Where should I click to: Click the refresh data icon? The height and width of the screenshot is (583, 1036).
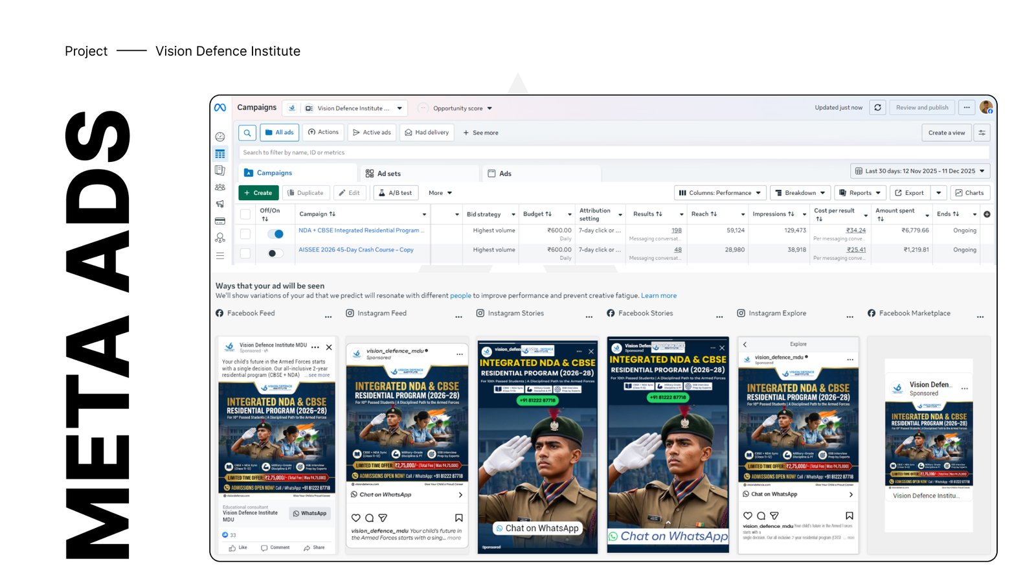tap(877, 108)
